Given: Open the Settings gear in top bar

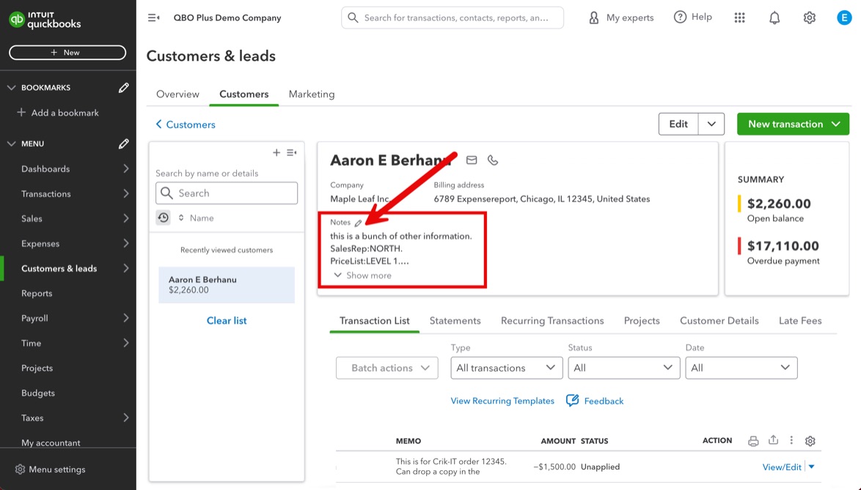Looking at the screenshot, I should 809,18.
